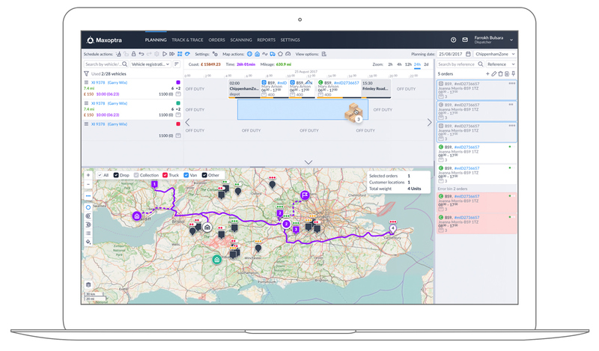This screenshot has height=351, width=599.
Task: Set timeline zoom to 12h
Action: click(407, 64)
